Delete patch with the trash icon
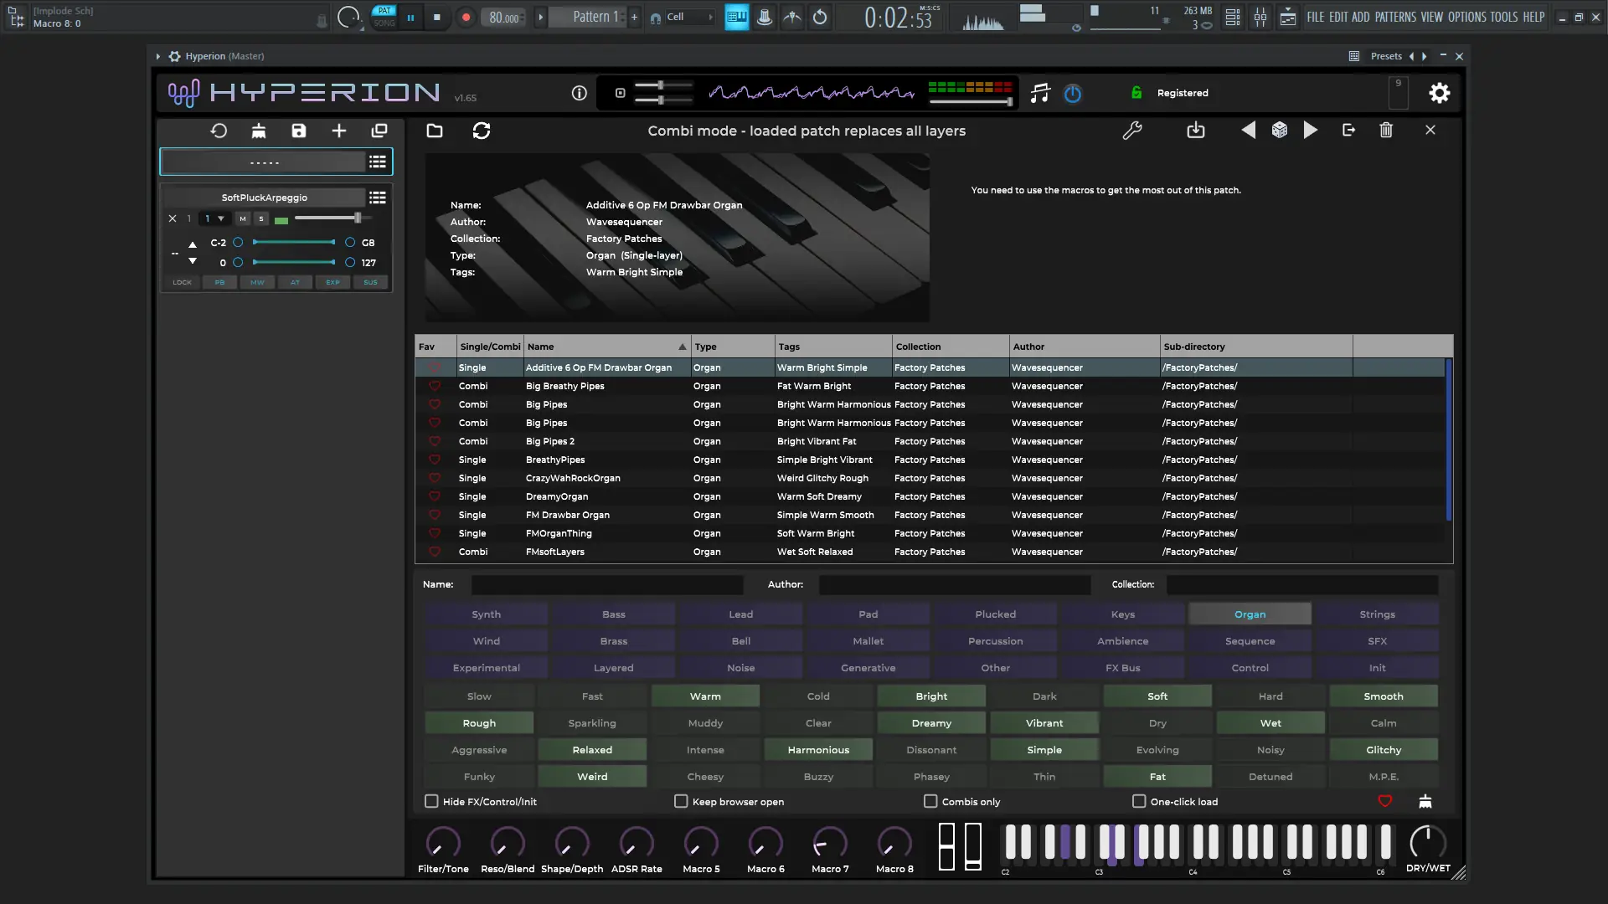The width and height of the screenshot is (1608, 904). [x=1386, y=131]
